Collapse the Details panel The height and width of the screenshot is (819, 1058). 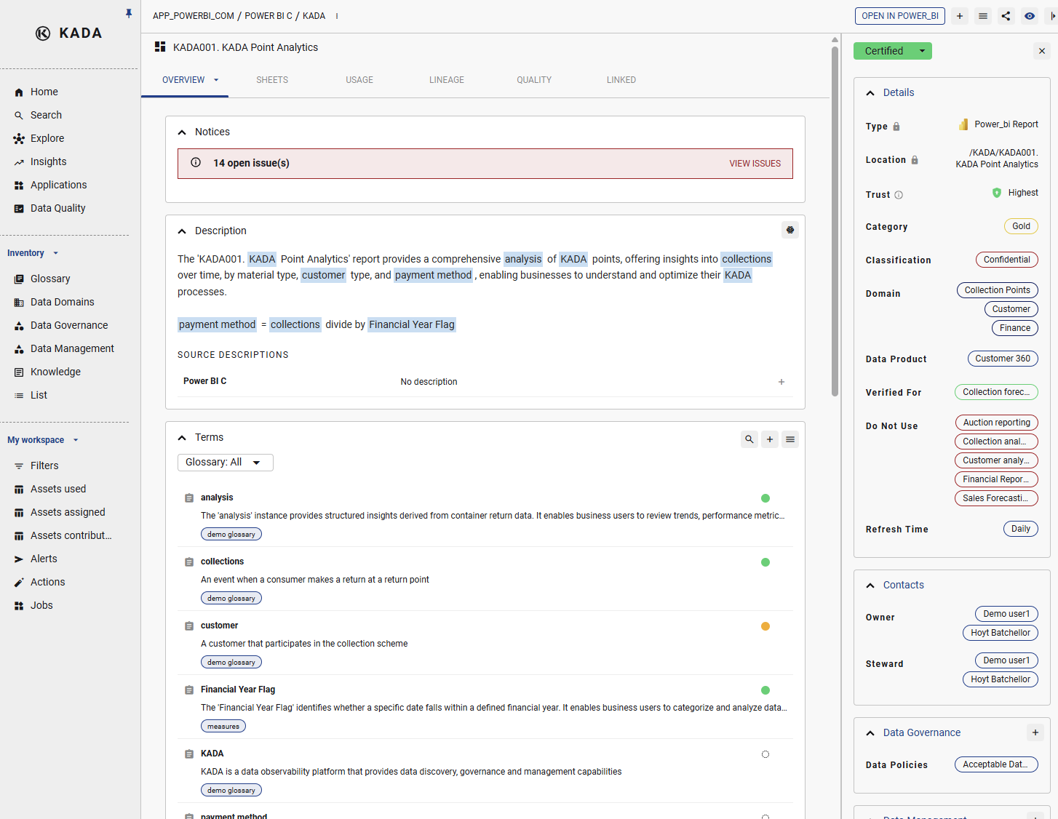tap(870, 93)
